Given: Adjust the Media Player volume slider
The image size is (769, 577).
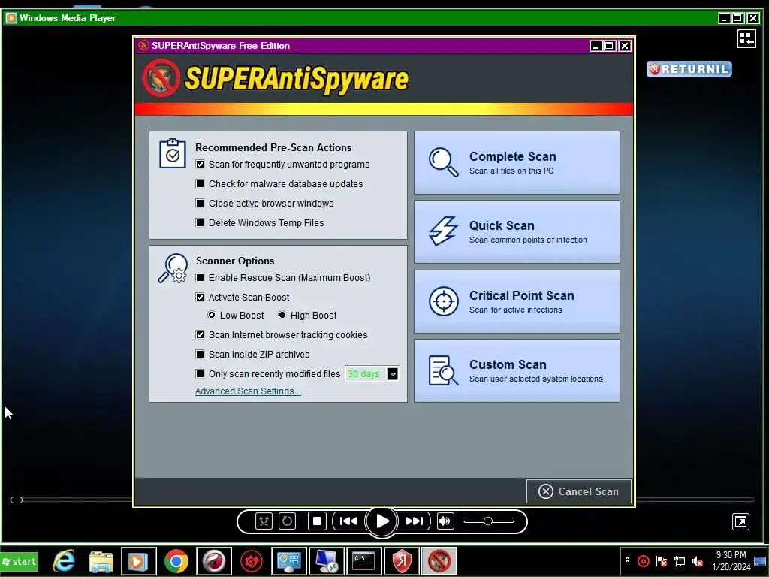Looking at the screenshot, I should 488,521.
